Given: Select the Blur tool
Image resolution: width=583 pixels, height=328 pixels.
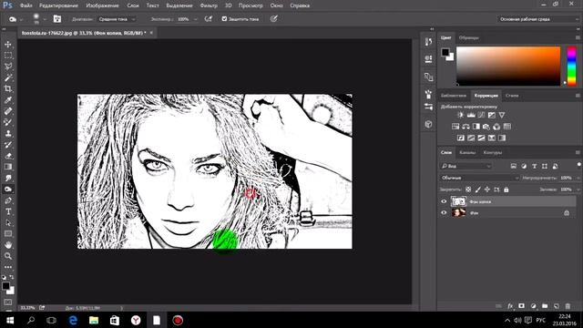Looking at the screenshot, I should 8,179.
